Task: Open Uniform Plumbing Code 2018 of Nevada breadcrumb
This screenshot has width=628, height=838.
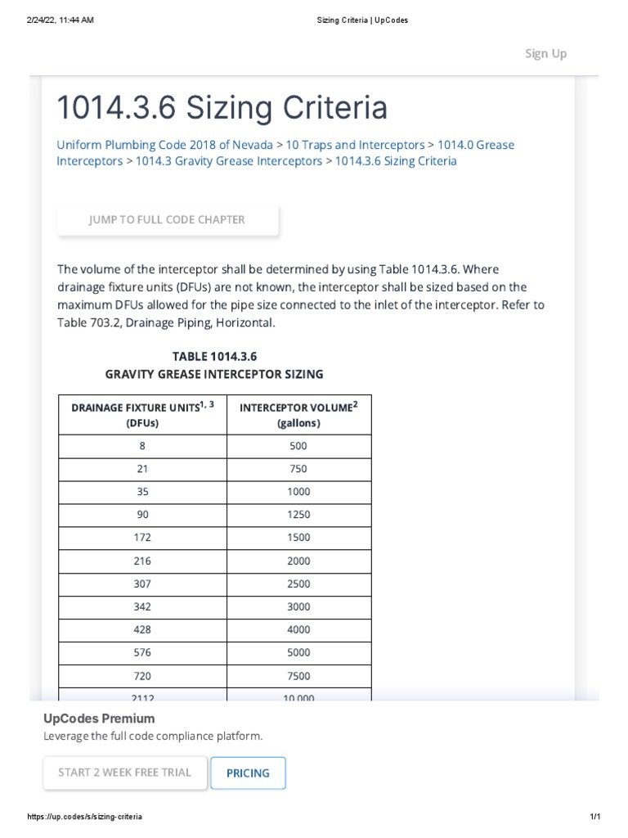Action: click(165, 145)
